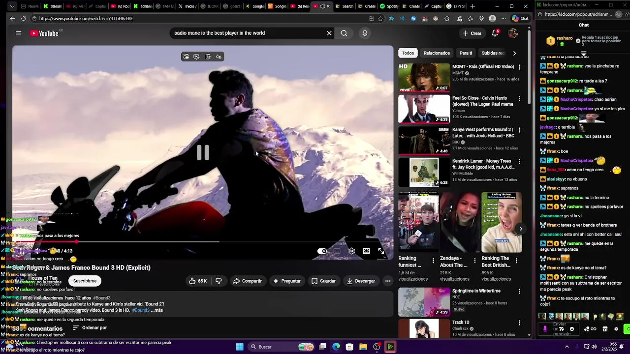
Task: Show next Shorts with carousel arrow
Action: pyautogui.click(x=520, y=229)
